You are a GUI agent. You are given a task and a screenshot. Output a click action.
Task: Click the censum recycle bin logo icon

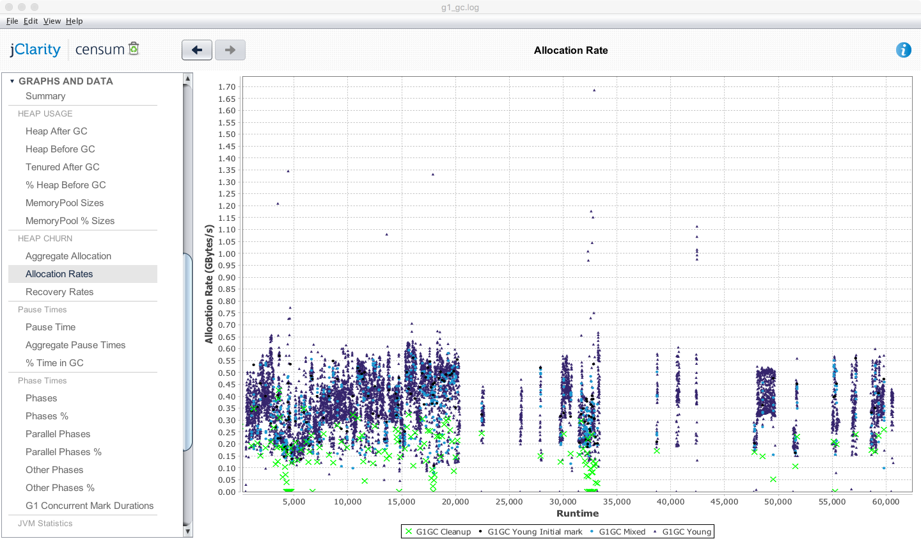(x=134, y=49)
